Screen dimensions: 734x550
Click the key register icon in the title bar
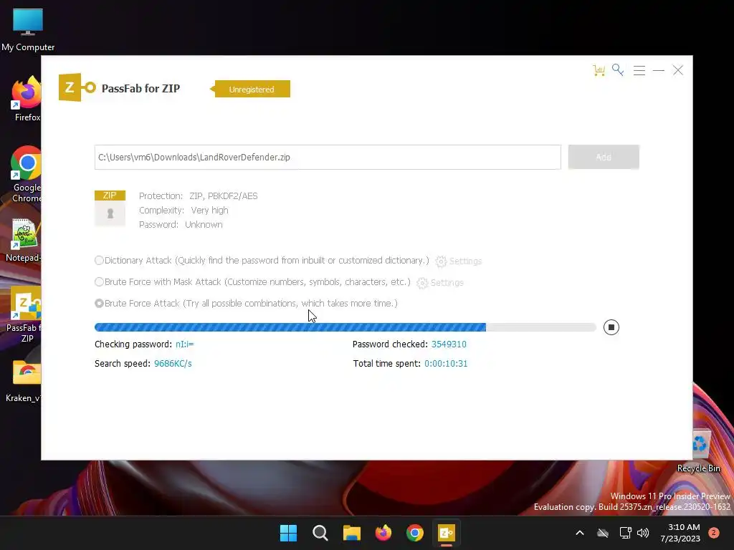point(618,70)
